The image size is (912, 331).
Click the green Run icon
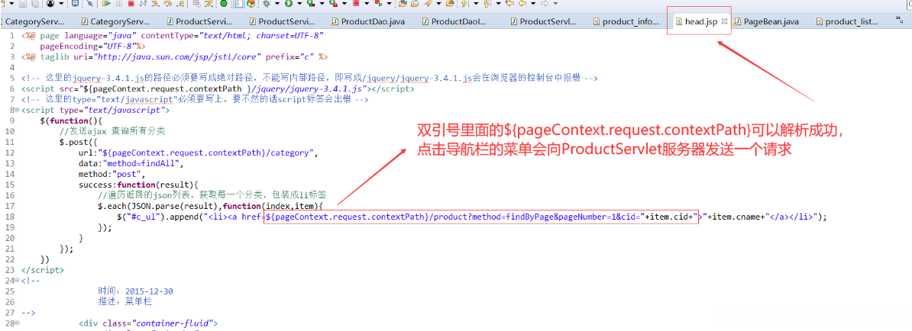point(289,4)
